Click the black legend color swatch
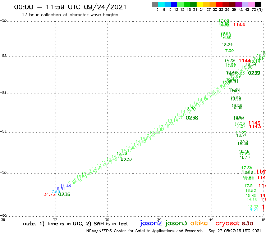The height and width of the screenshot is (234, 266). [x=258, y=4]
